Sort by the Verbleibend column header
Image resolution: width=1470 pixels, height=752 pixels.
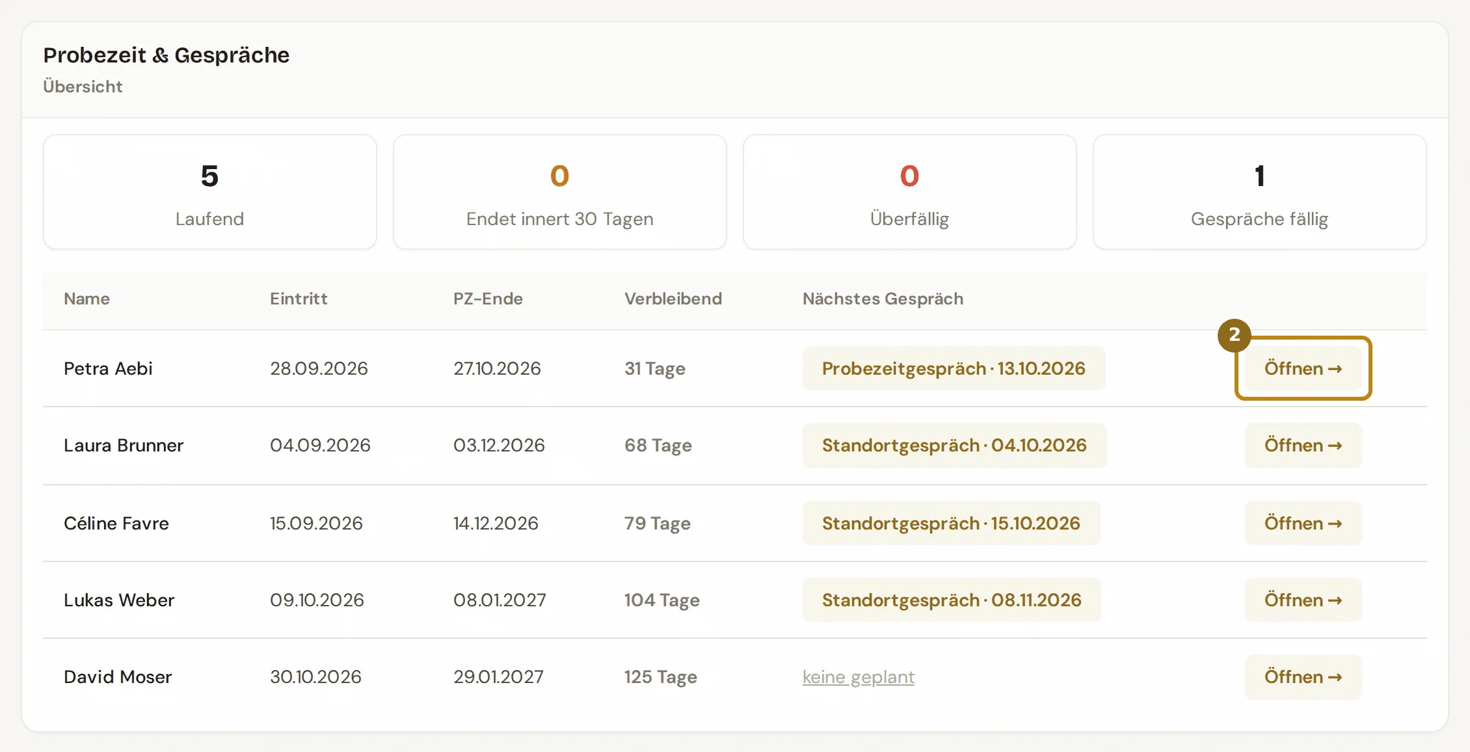(673, 299)
